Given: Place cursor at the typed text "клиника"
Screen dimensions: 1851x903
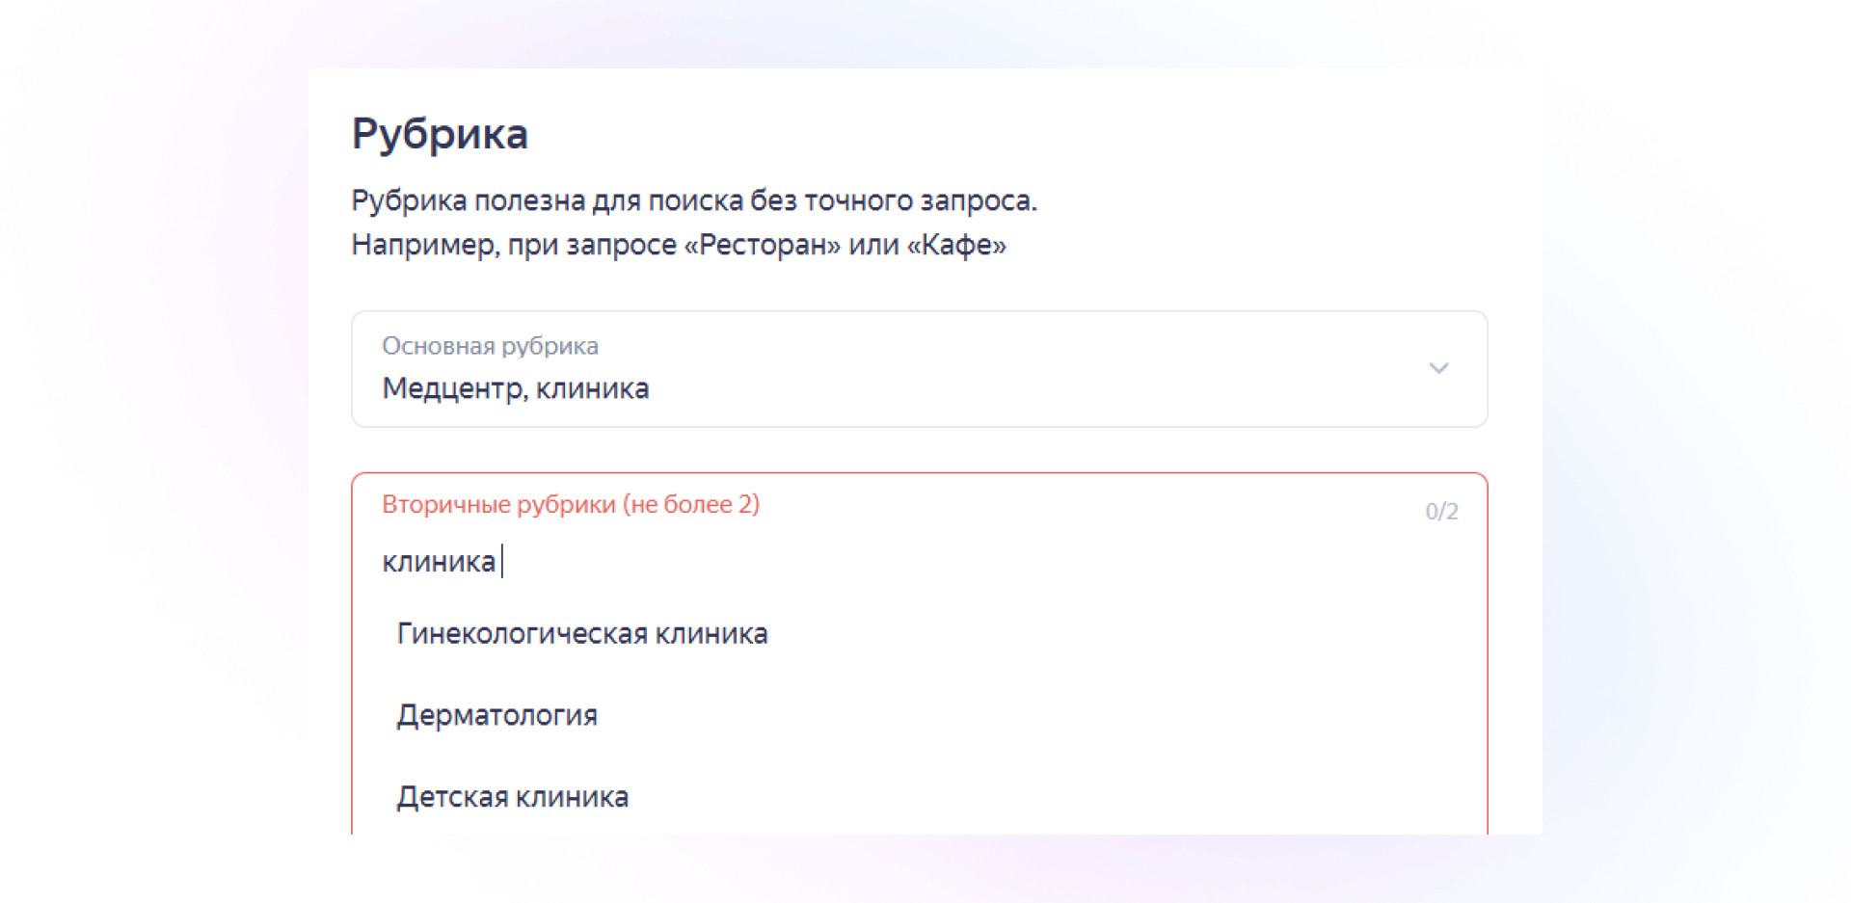Looking at the screenshot, I should [439, 562].
